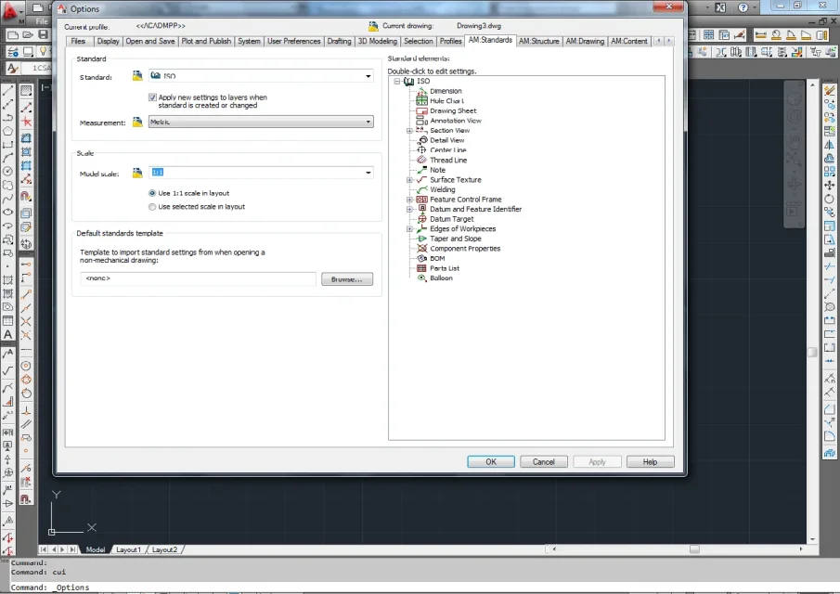Image resolution: width=840 pixels, height=594 pixels.
Task: Confirm the dialog with the OK button
Action: coord(491,461)
